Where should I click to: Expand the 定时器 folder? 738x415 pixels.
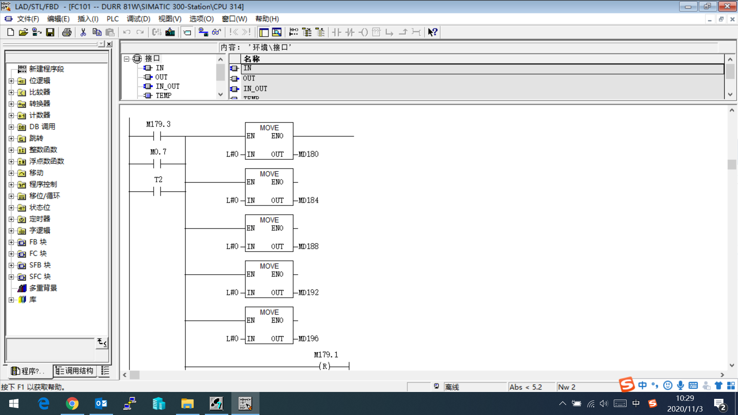[11, 219]
